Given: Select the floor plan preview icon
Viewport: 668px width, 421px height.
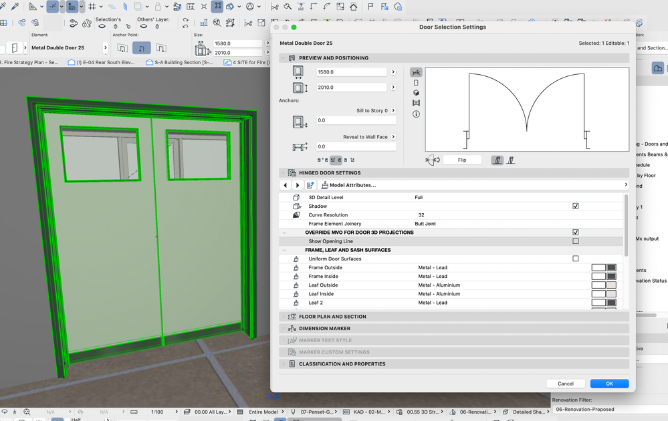Looking at the screenshot, I should [x=416, y=72].
